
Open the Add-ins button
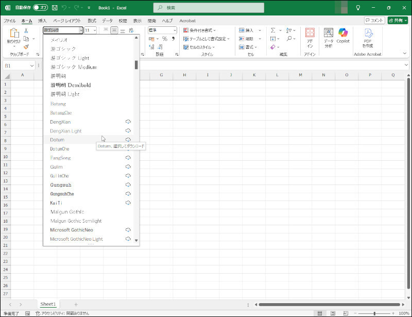(x=310, y=38)
